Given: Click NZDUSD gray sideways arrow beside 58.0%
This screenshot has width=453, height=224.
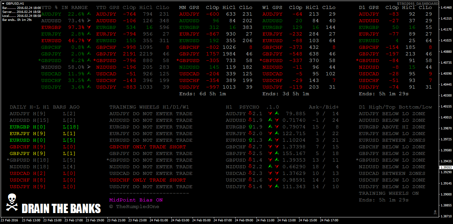Looking at the screenshot, I should coord(88,67).
